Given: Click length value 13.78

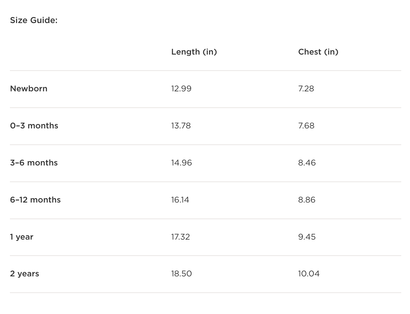Looking at the screenshot, I should click(181, 126).
